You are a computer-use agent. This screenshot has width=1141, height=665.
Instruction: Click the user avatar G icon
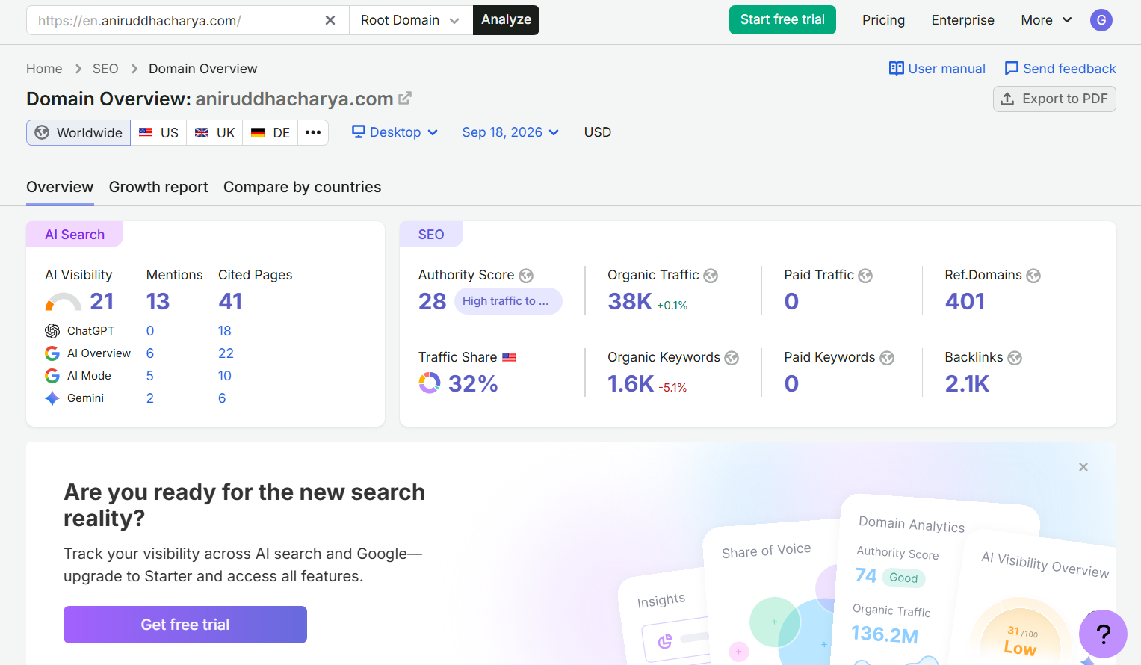click(x=1101, y=20)
